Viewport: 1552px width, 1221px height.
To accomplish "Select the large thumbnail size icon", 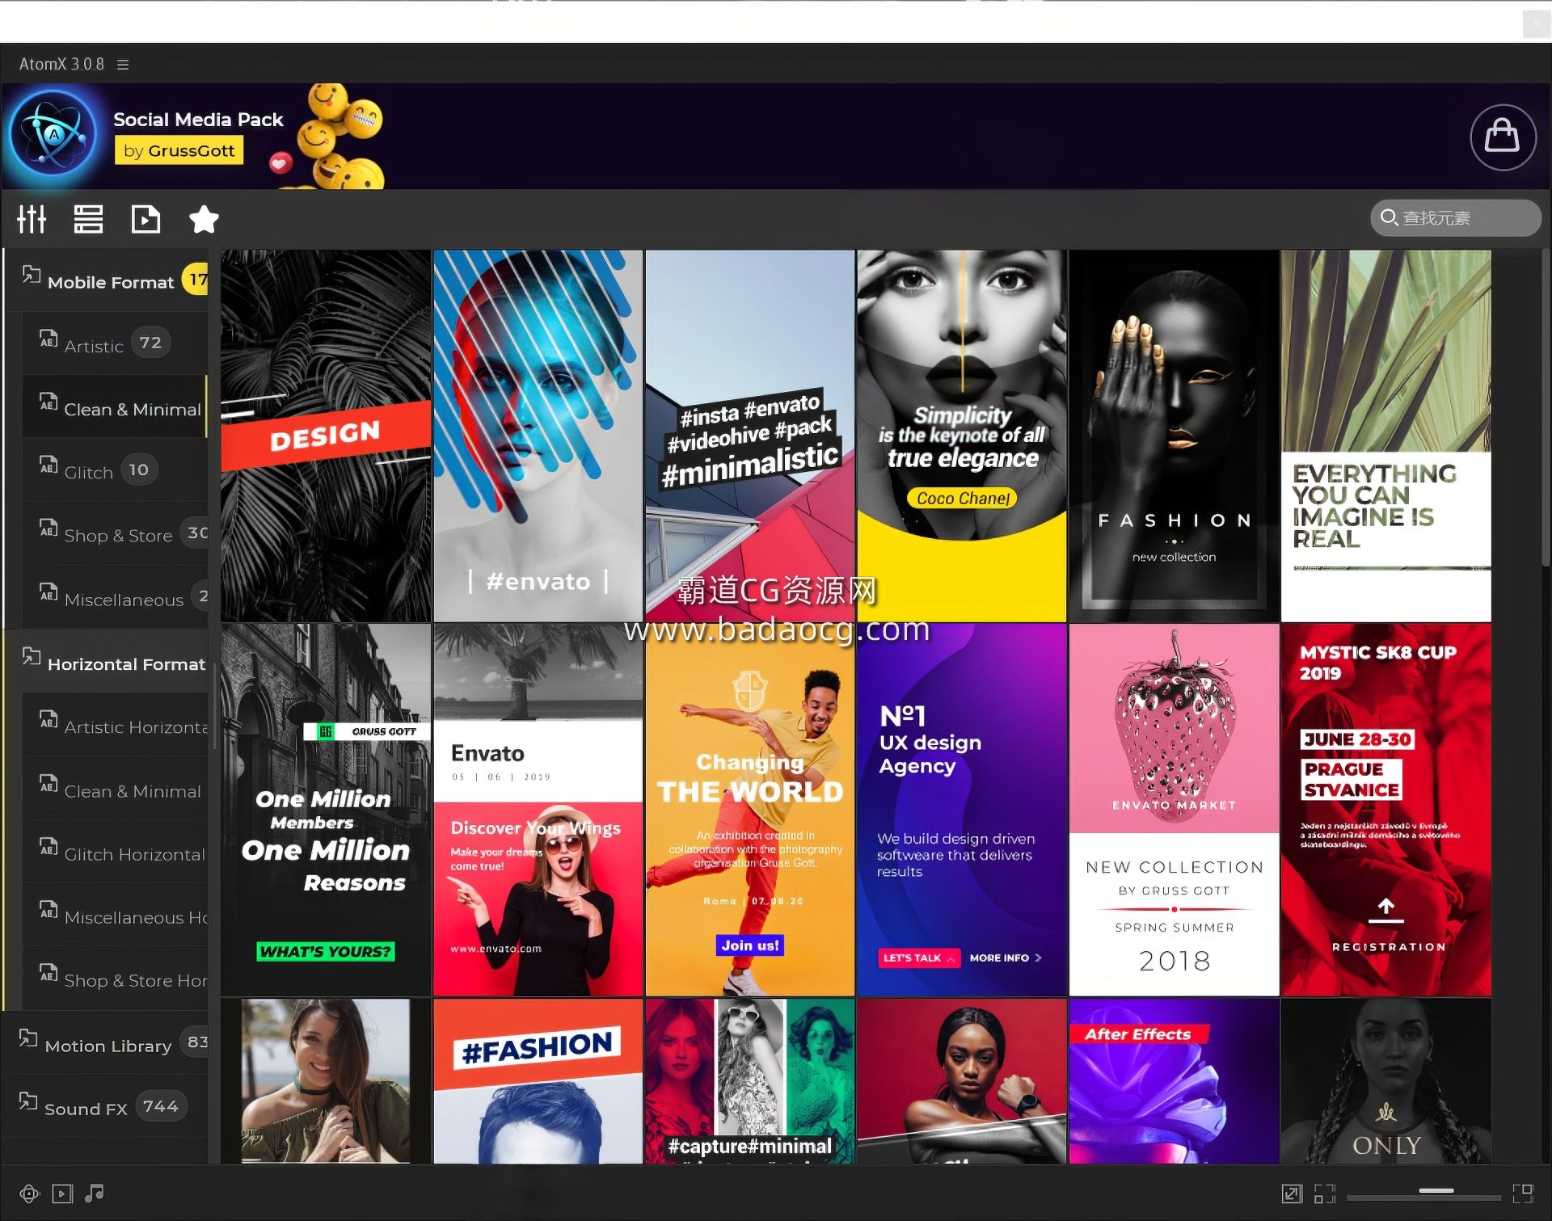I will pos(1523,1194).
